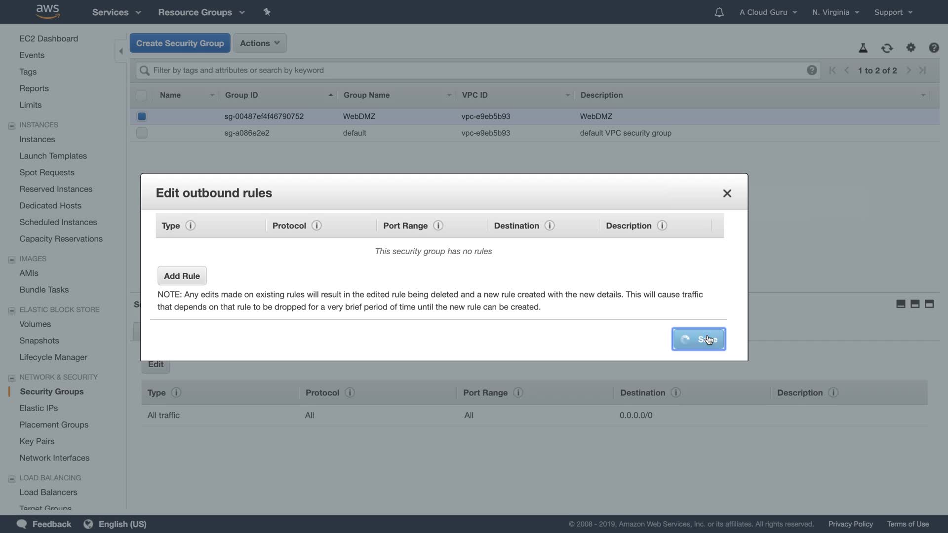Select Elastic IPs in sidebar
This screenshot has height=533, width=948.
coord(39,408)
